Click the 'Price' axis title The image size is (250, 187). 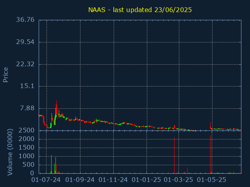click(x=5, y=75)
